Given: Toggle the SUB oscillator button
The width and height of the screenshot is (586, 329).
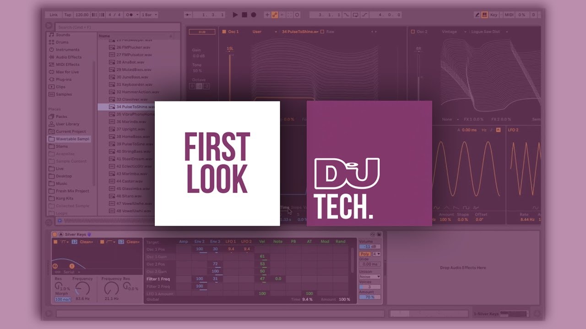Looking at the screenshot, I should tap(202, 32).
